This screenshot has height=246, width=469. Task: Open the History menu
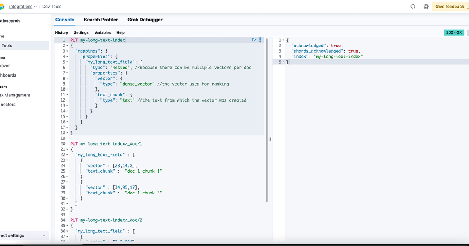point(62,32)
